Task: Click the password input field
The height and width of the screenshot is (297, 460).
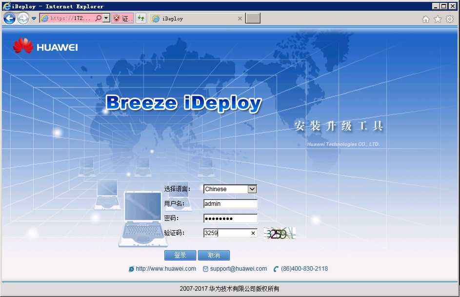Action: point(230,218)
